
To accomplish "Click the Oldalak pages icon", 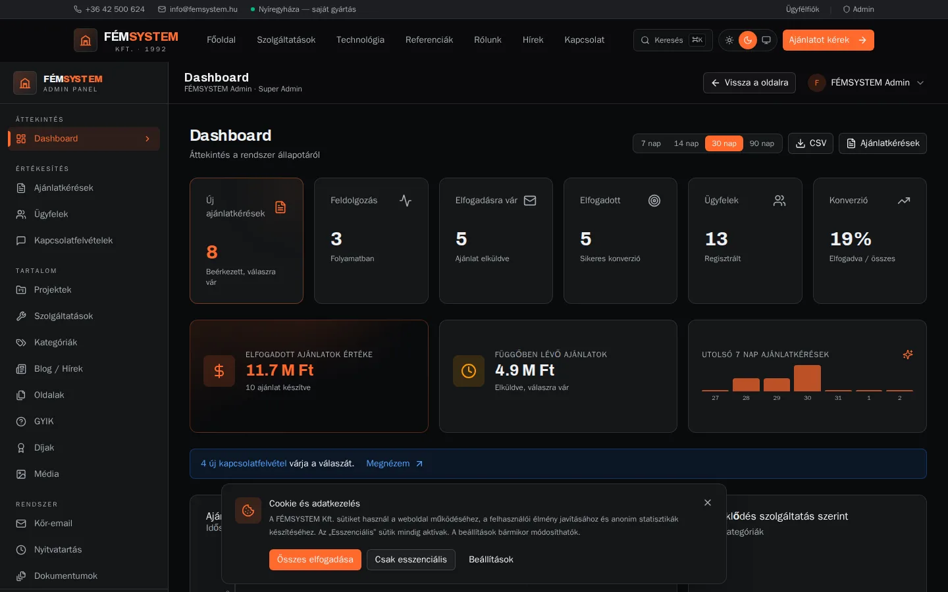I will point(21,395).
